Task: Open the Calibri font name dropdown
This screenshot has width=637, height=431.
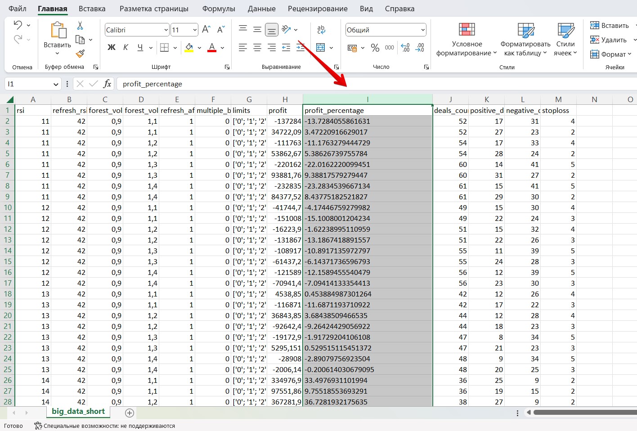Action: click(x=166, y=30)
